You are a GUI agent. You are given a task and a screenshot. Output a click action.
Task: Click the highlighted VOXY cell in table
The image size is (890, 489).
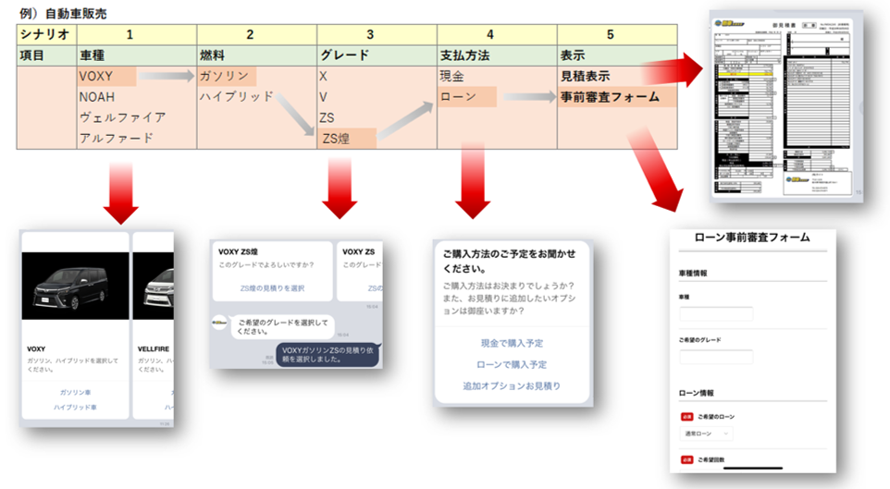click(107, 76)
